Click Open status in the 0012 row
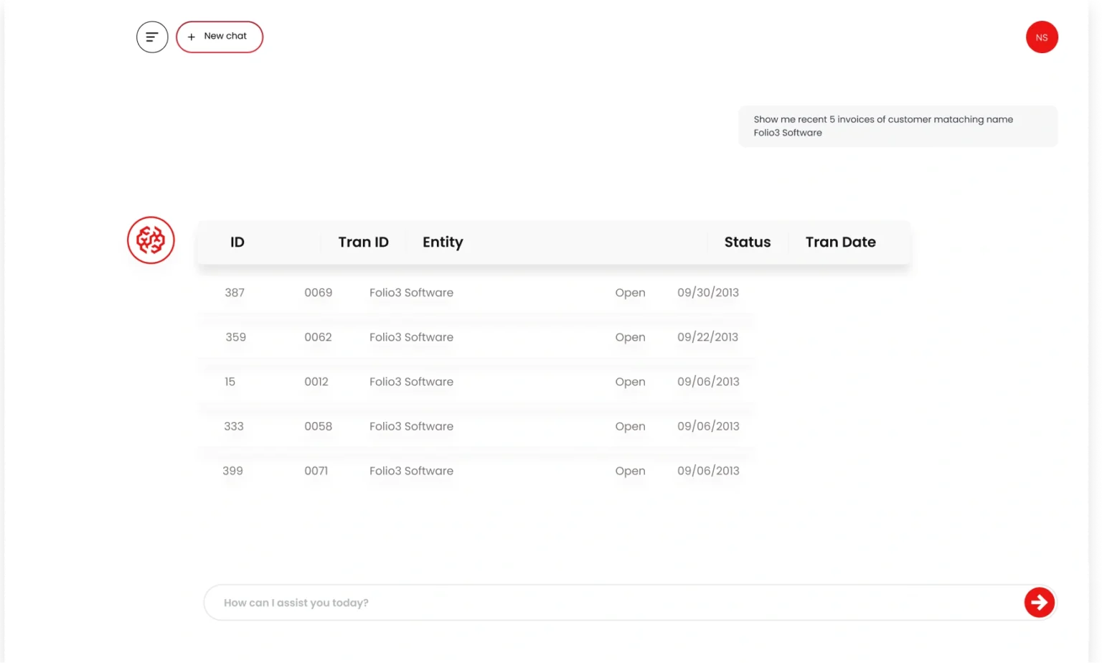 [x=630, y=382]
